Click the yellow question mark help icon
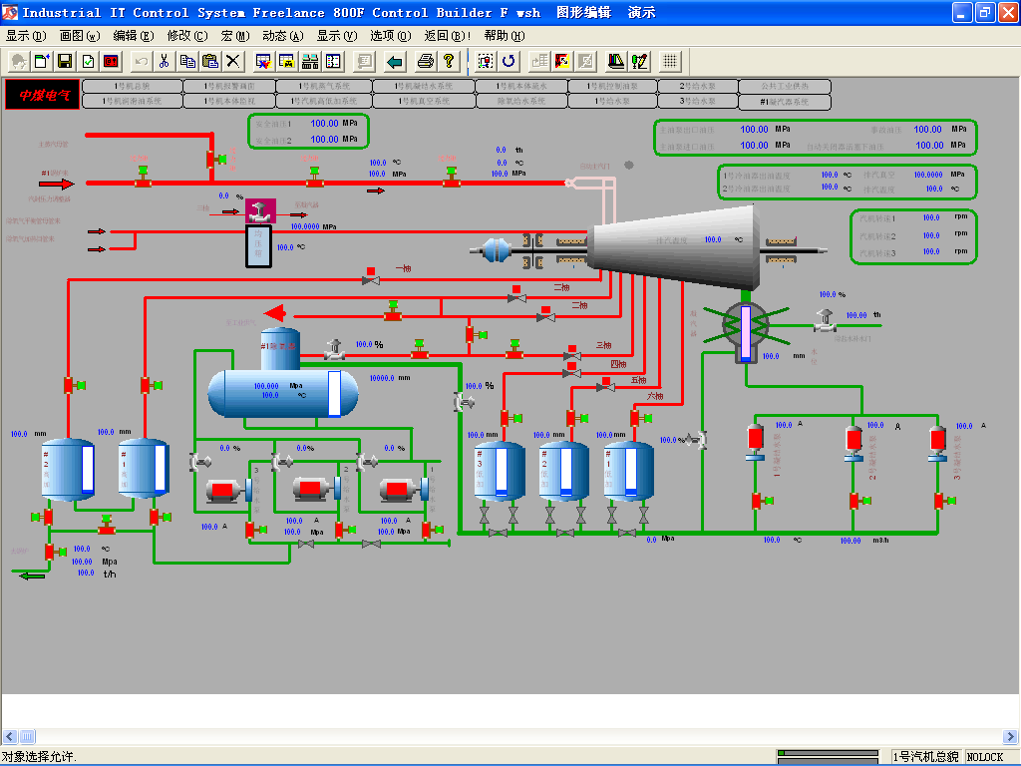The image size is (1021, 766). [450, 61]
